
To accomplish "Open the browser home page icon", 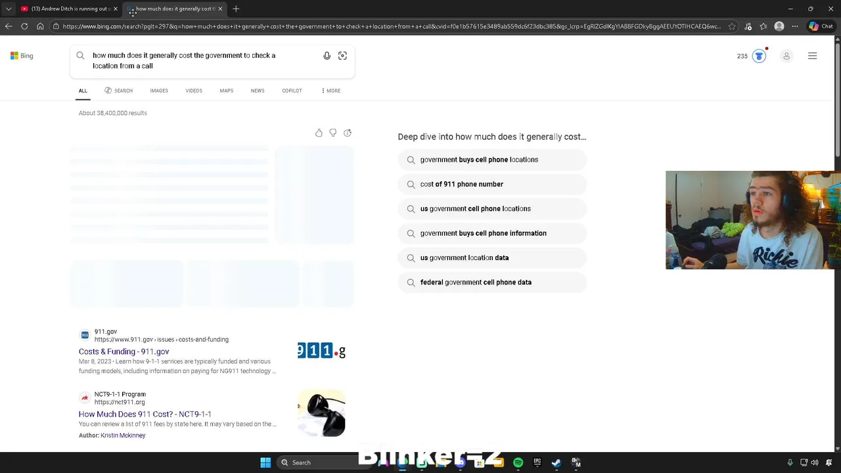I will [40, 26].
